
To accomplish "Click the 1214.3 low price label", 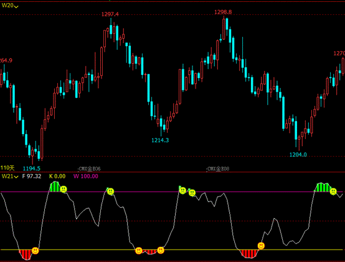I will point(160,140).
